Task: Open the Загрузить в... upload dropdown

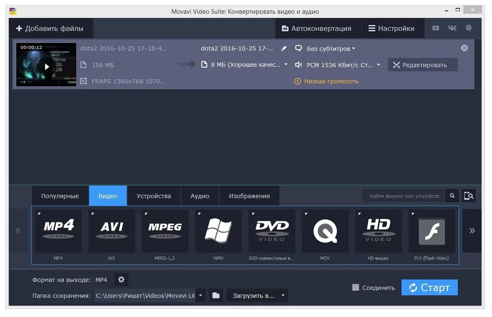Action: point(257,296)
